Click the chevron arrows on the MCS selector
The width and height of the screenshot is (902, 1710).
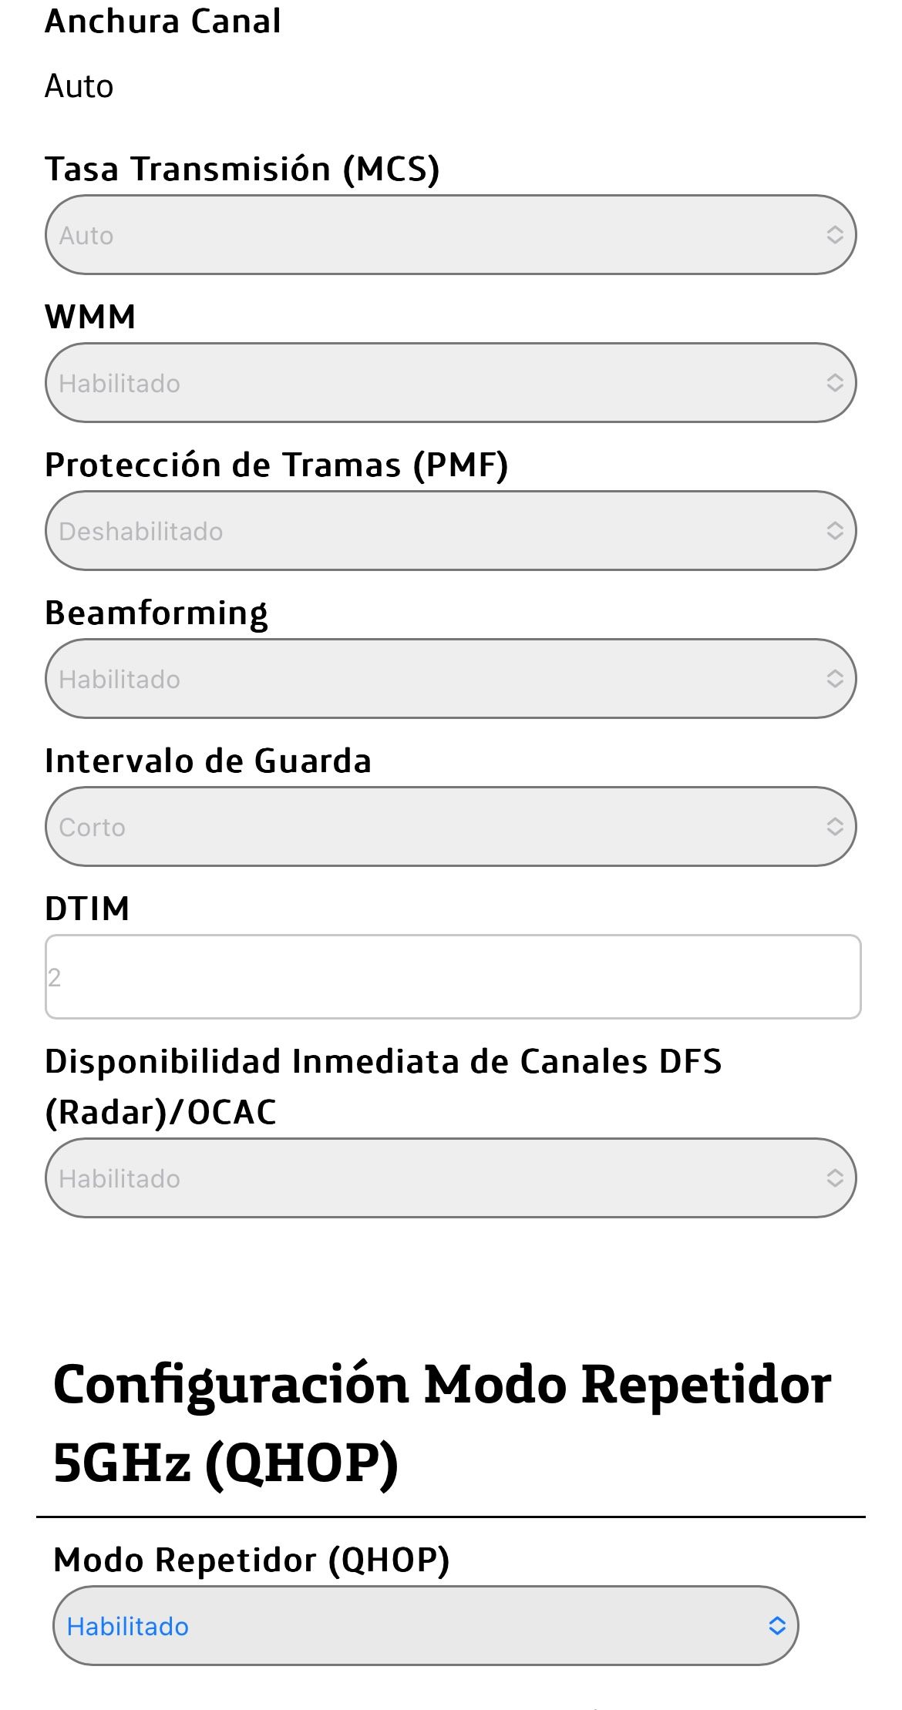[835, 235]
